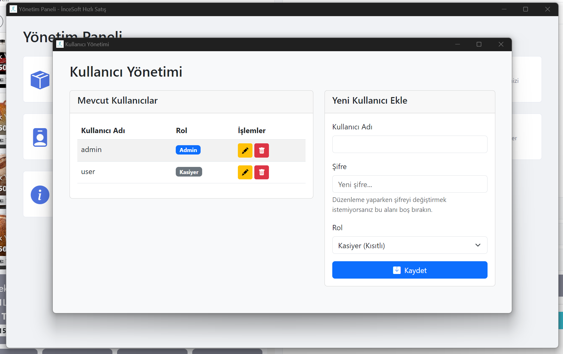
Task: Open the Rol dropdown Kasiyer (Kısıtlı)
Action: click(x=409, y=245)
